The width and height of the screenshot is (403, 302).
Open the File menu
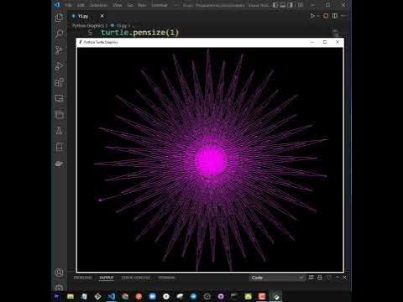pos(69,5)
